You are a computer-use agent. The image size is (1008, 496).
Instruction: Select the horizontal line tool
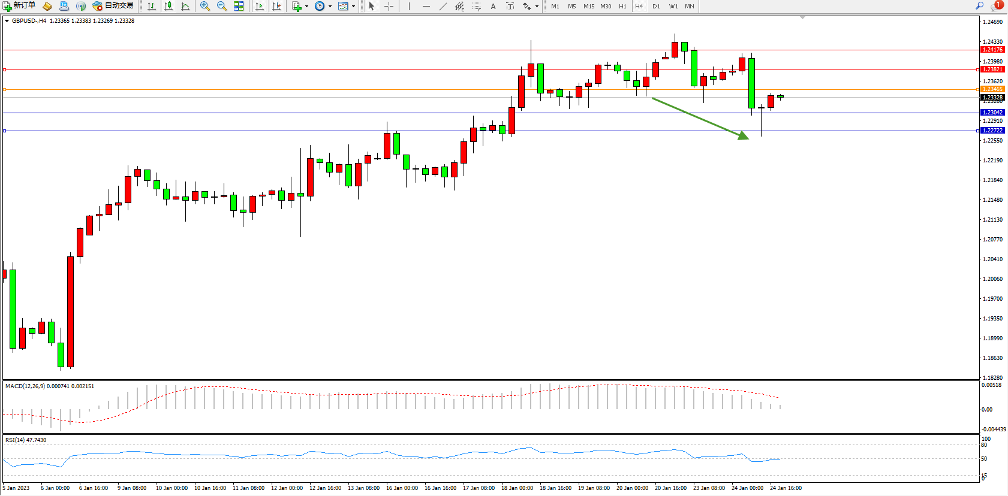click(426, 6)
